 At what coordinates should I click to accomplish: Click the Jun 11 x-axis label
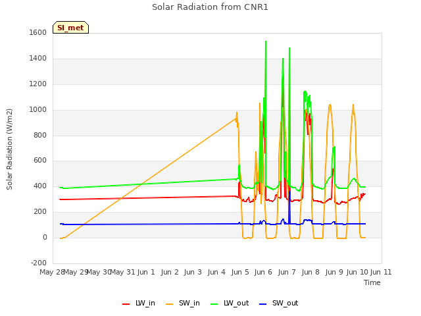tap(381, 272)
